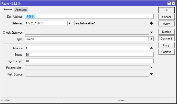Expand the Check Gateway field

coord(151,32)
